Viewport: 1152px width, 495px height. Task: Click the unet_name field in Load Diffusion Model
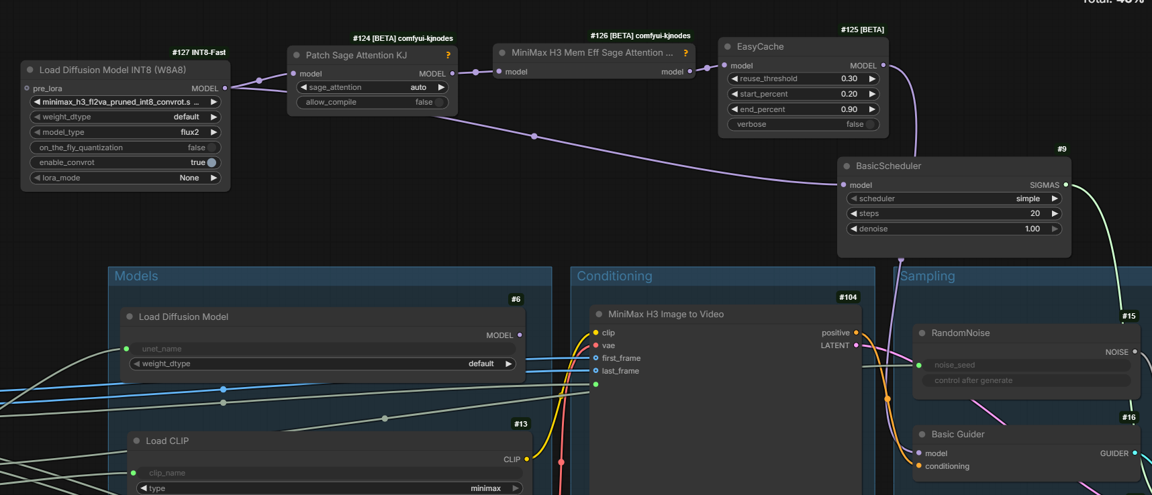tap(322, 349)
